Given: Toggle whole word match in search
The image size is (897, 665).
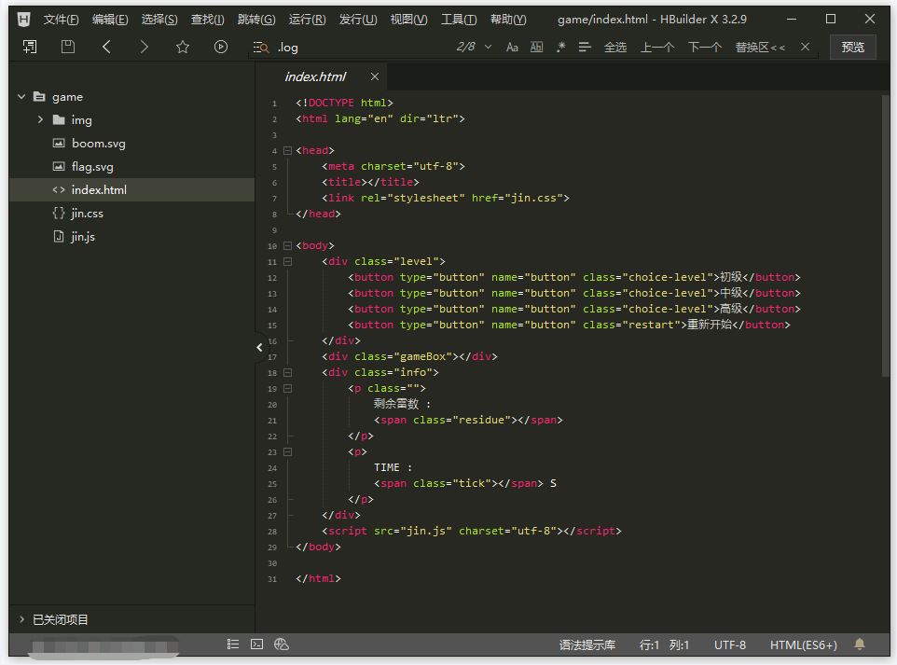Looking at the screenshot, I should (x=536, y=47).
